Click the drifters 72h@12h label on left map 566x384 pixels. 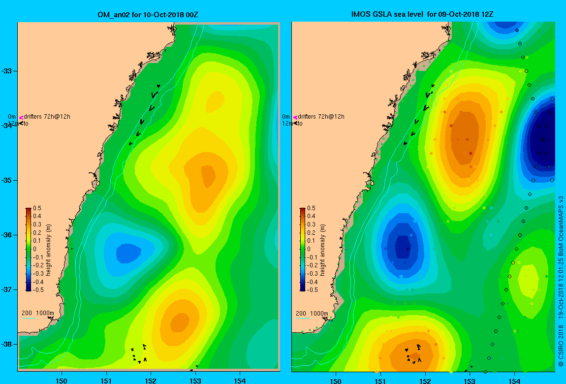pos(47,117)
